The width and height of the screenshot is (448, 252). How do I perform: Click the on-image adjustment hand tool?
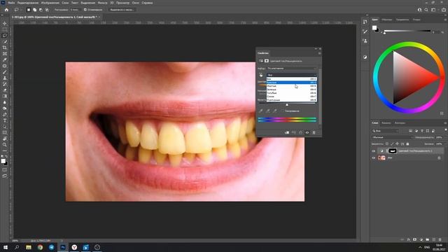click(261, 75)
